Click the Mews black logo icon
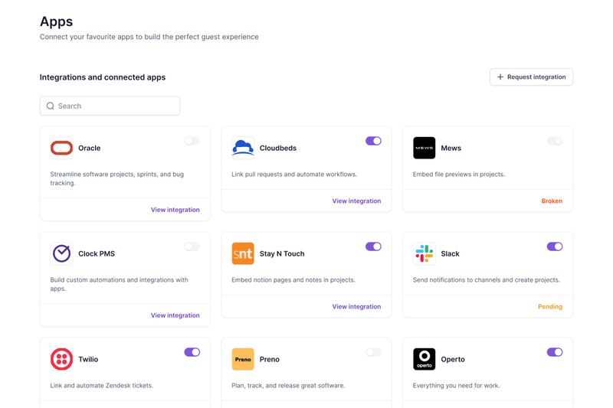Screen dimensions: 613x408 [424, 148]
